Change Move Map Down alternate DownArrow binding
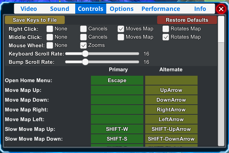 [171, 100]
